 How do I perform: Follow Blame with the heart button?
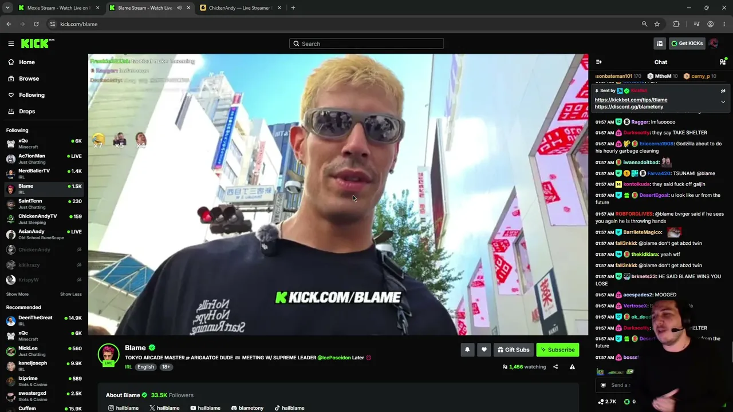(x=484, y=350)
